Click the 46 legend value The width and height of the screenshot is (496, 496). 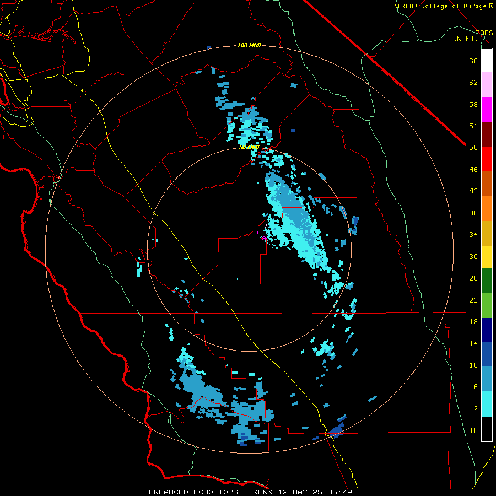473,170
